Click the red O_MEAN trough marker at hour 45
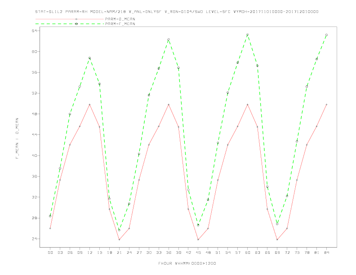Image resolution: width=356 pixels, height=275 pixels. point(198,240)
